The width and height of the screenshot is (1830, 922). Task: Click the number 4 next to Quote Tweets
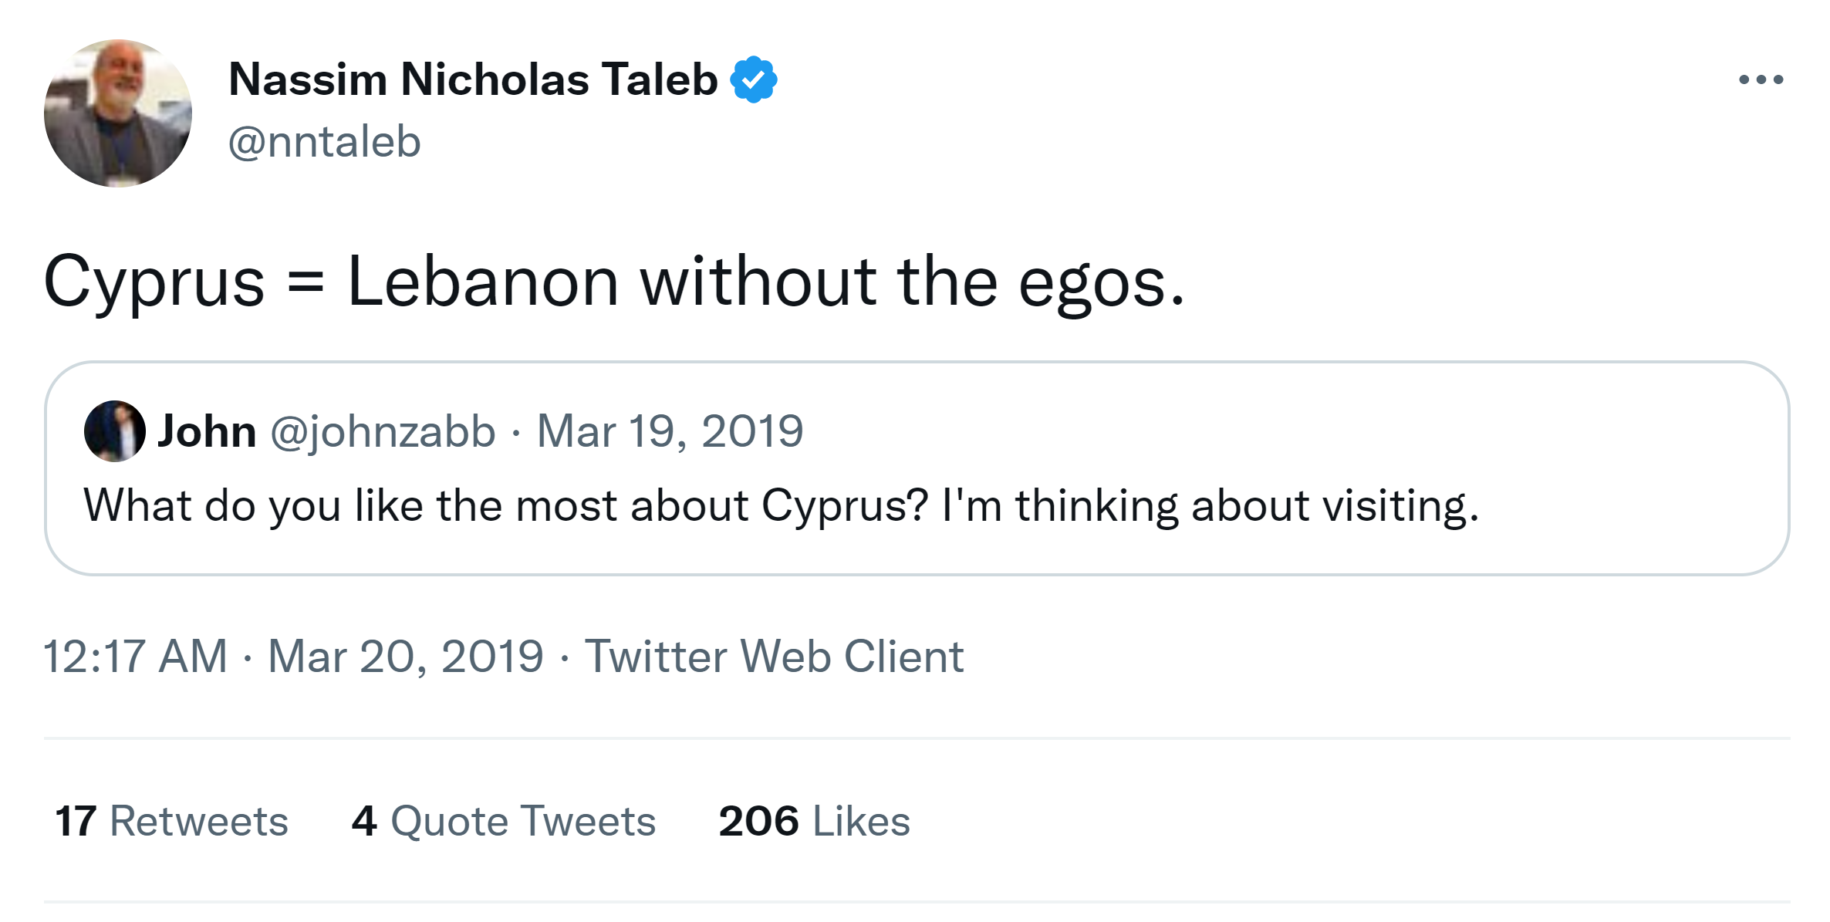tap(364, 821)
